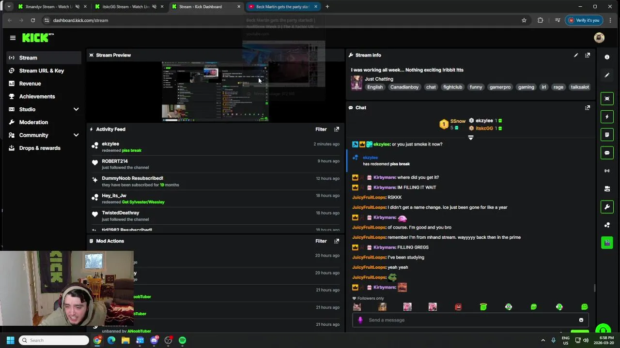Viewport: 620px width, 348px height.
Task: Click the Just Chatting category thumbnail
Action: click(x=356, y=83)
